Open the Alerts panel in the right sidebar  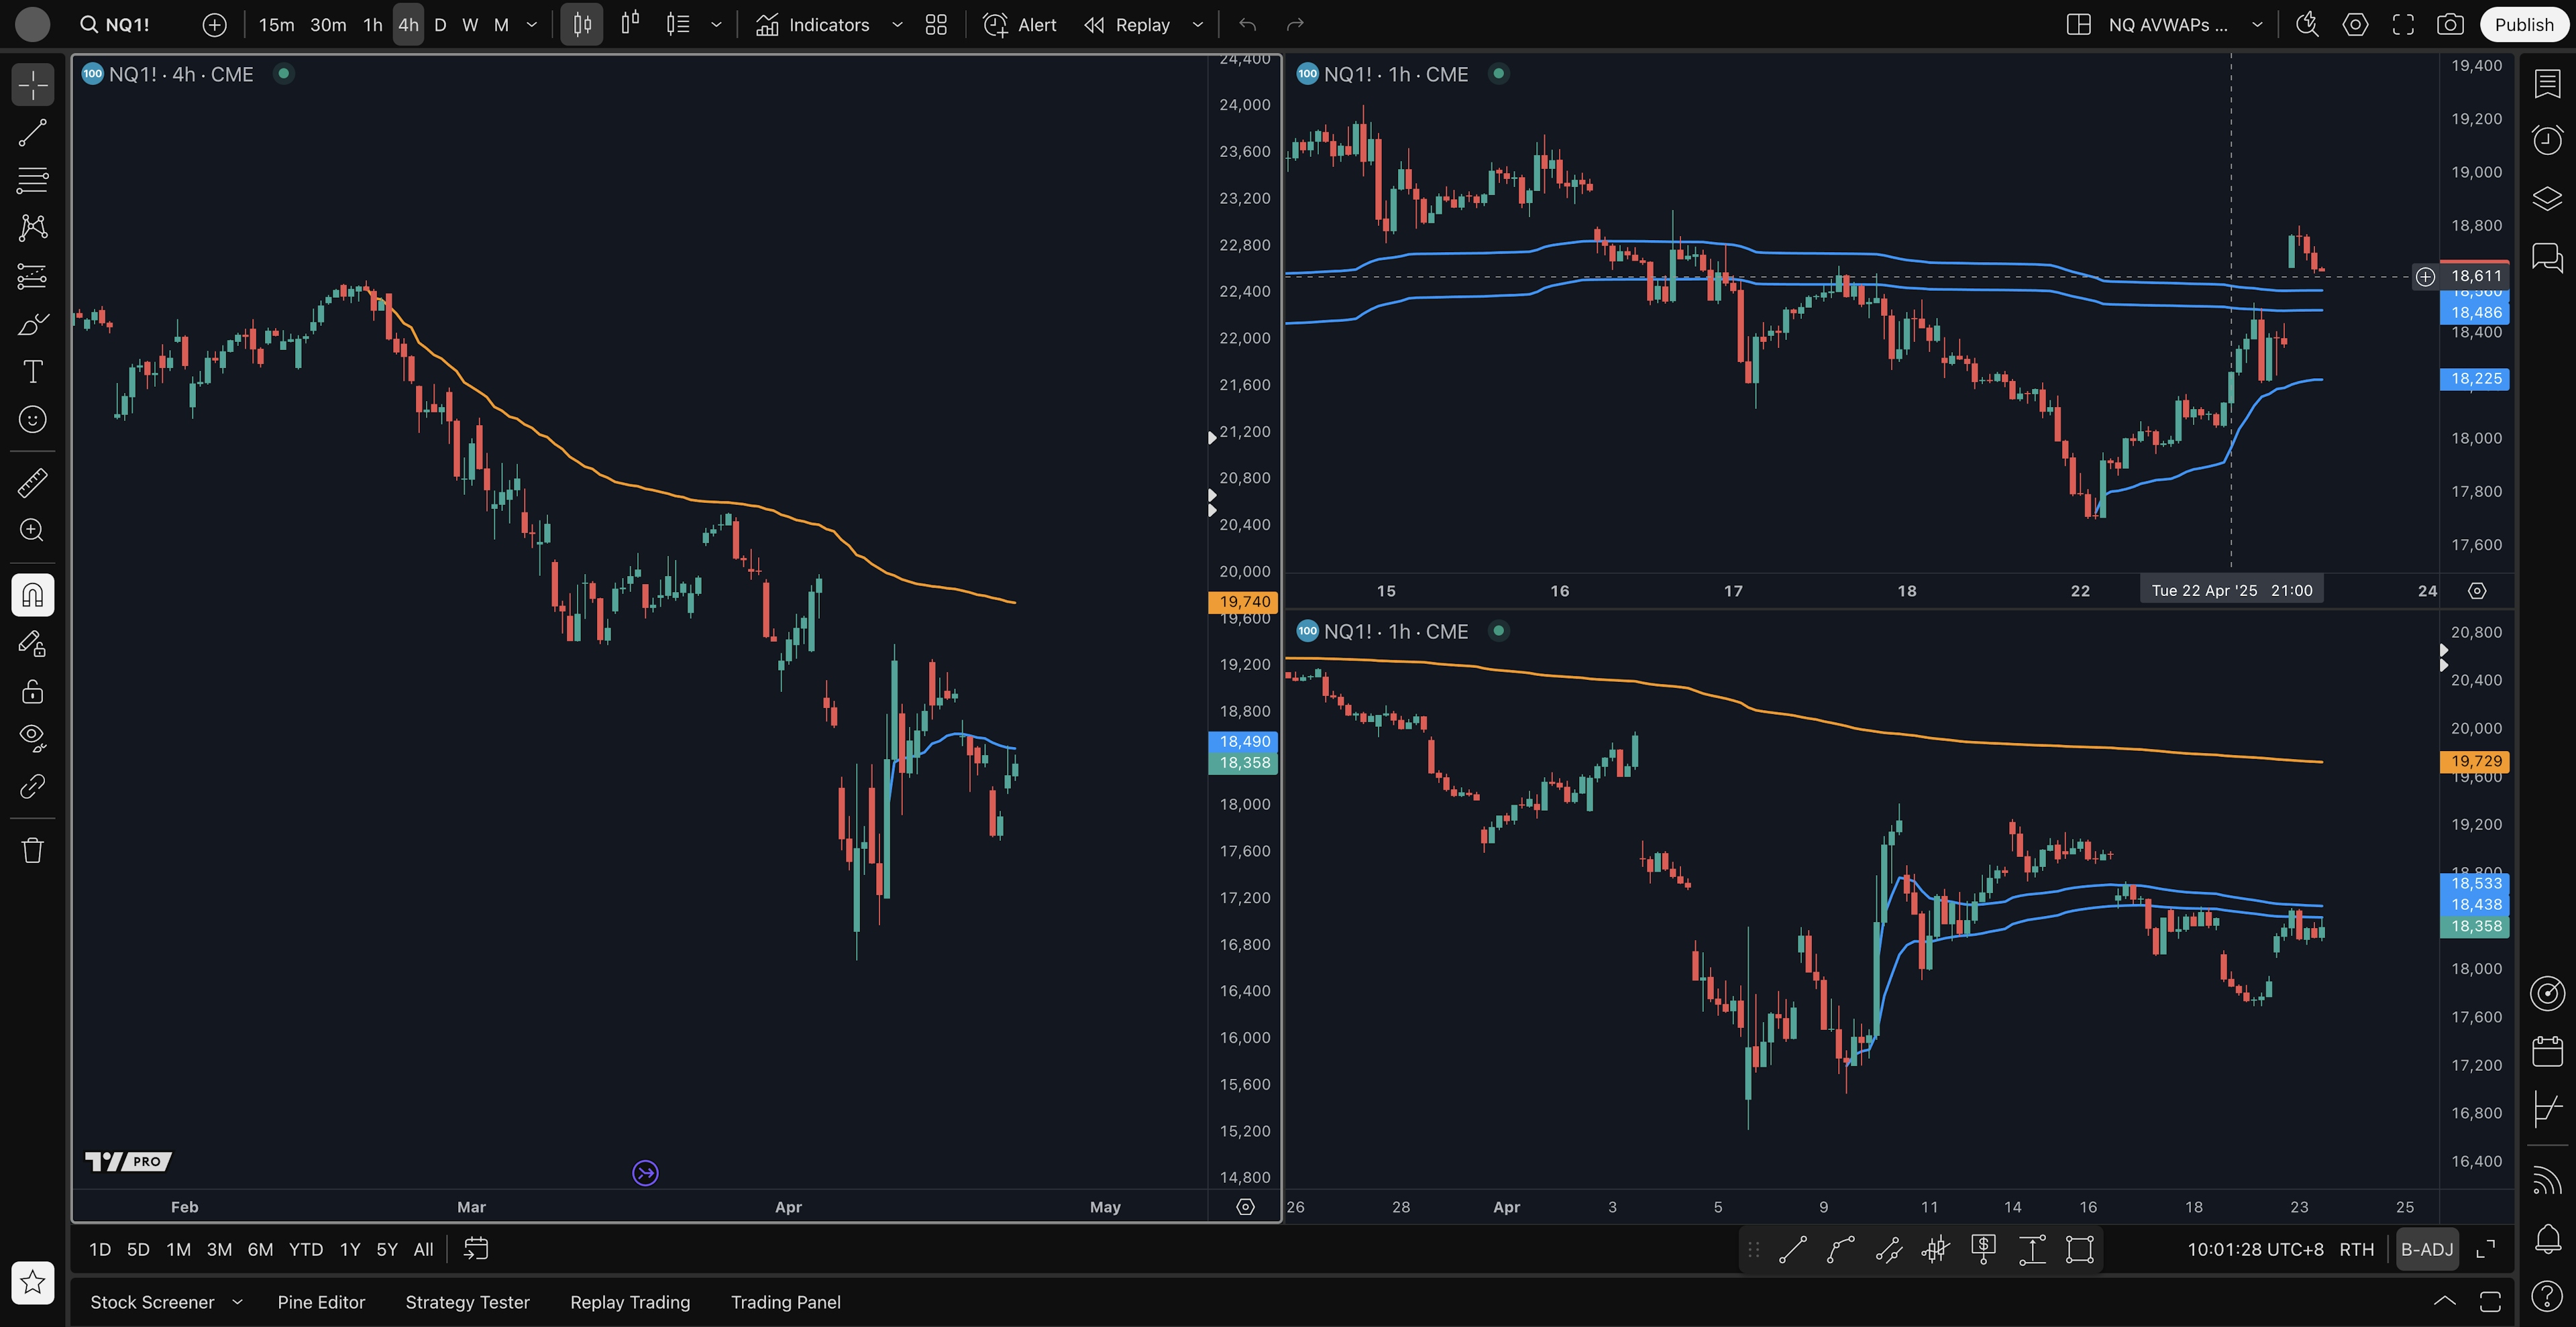pos(2547,140)
